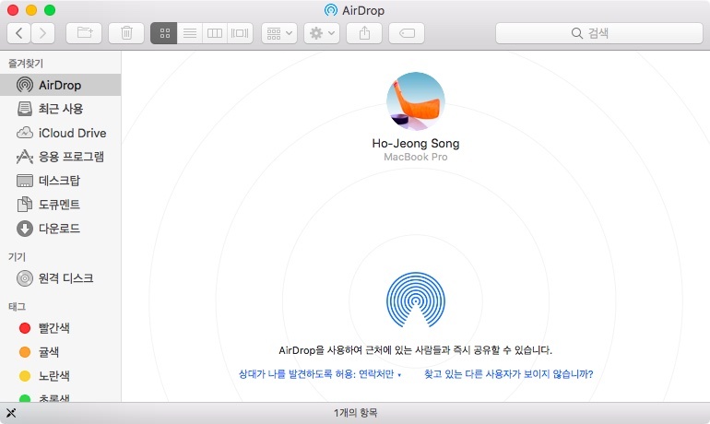This screenshot has height=424, width=710.
Task: Open 응용 프로그램 in the sidebar
Action: point(60,157)
